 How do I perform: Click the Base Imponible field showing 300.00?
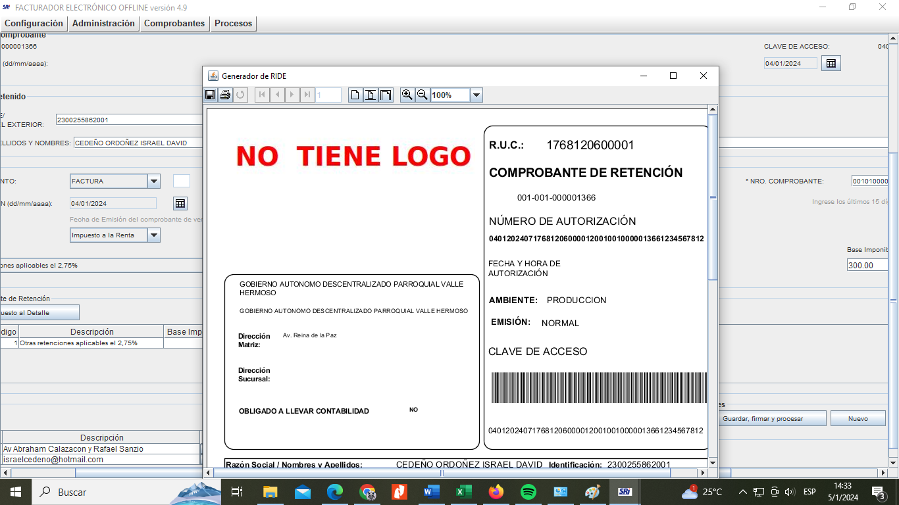pyautogui.click(x=867, y=265)
